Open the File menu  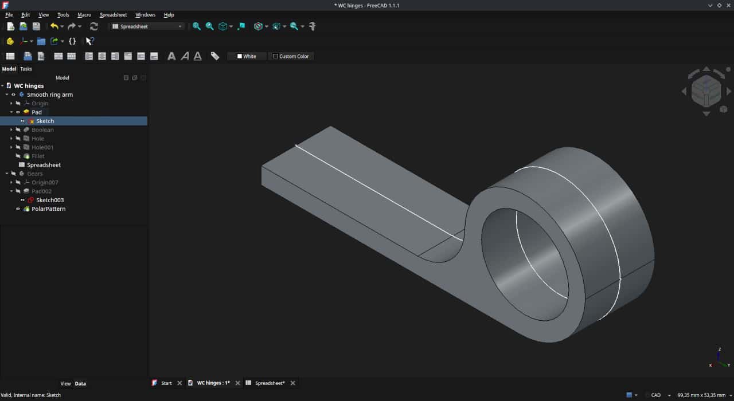click(x=9, y=15)
